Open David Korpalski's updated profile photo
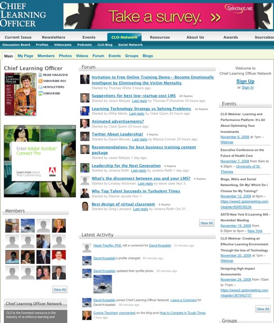Screen dimensions: 274x323 pos(103,284)
